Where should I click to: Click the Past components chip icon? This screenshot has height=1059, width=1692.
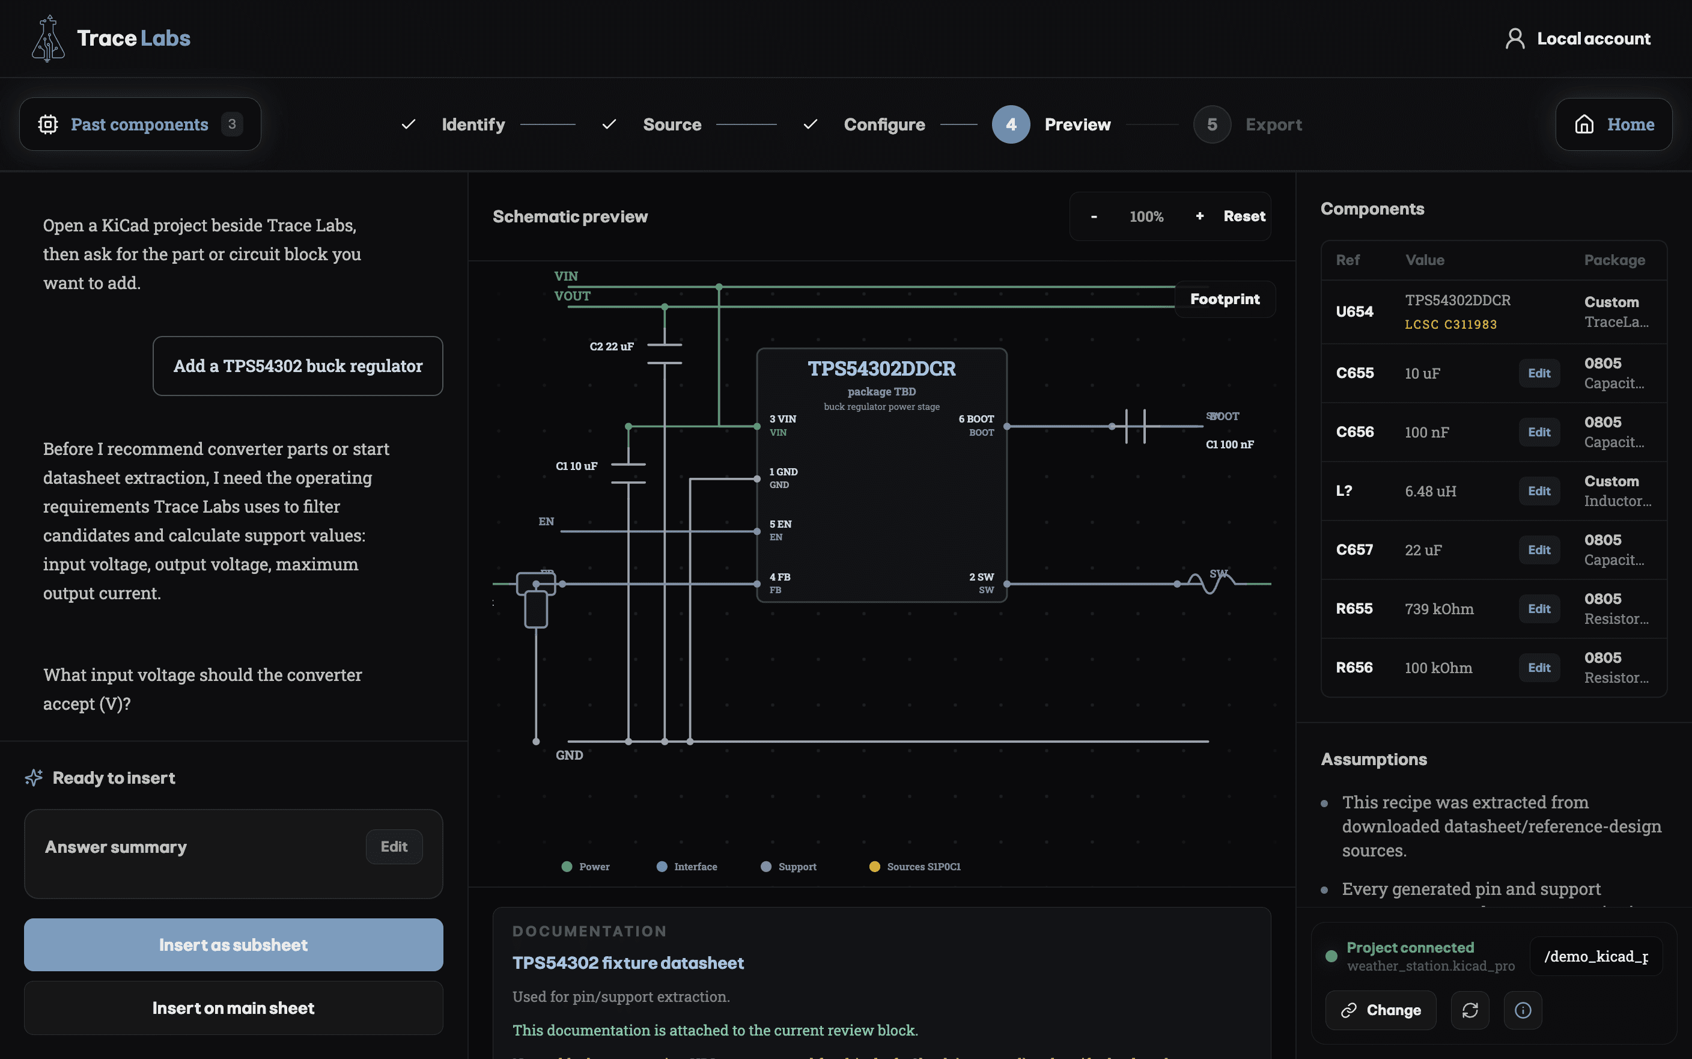pos(47,124)
